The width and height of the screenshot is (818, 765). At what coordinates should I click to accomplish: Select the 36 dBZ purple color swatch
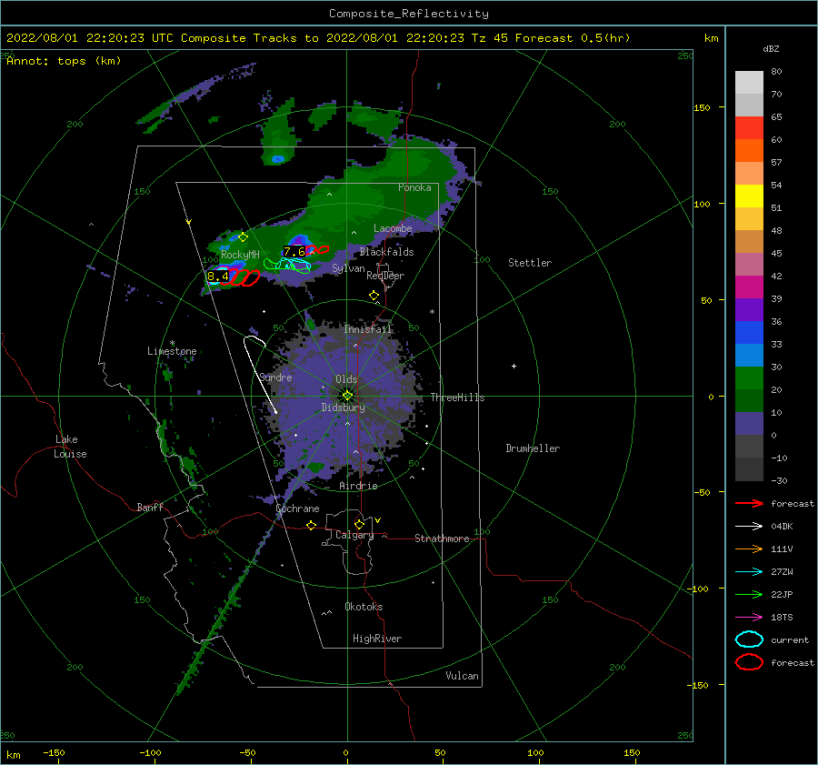749,309
